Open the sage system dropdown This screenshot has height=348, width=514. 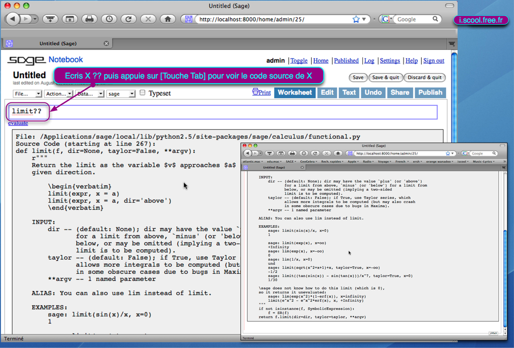point(120,94)
